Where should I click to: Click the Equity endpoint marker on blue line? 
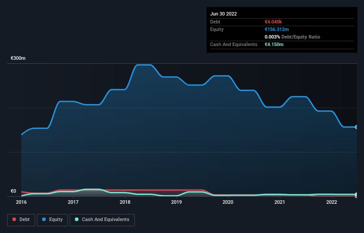point(356,127)
